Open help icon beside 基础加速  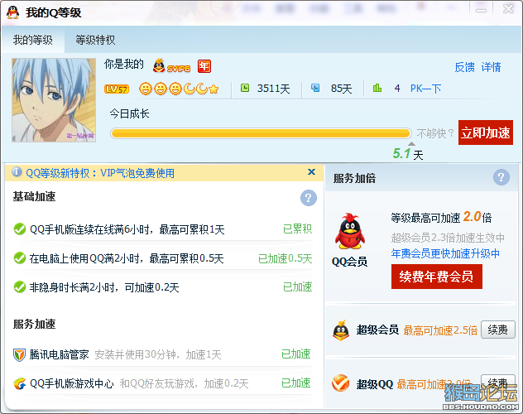pyautogui.click(x=308, y=198)
